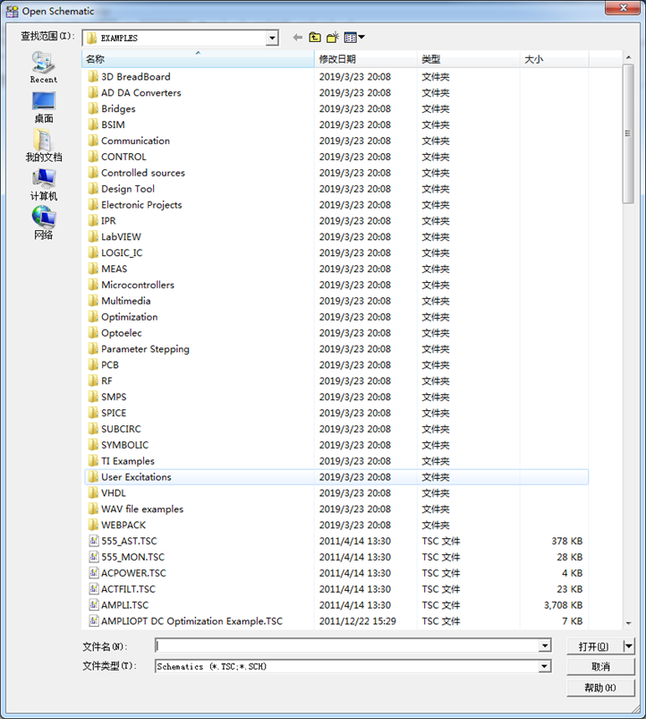The image size is (646, 719).
Task: Open the file type Schematics dropdown
Action: point(545,666)
